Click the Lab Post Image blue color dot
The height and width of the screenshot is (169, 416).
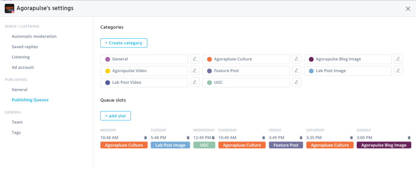[312, 71]
